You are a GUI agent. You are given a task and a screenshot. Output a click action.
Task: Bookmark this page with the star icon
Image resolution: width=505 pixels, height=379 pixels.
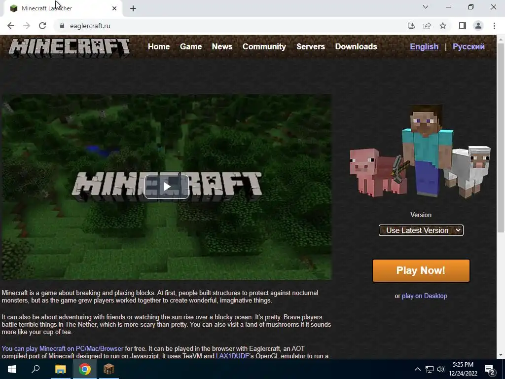pos(443,26)
